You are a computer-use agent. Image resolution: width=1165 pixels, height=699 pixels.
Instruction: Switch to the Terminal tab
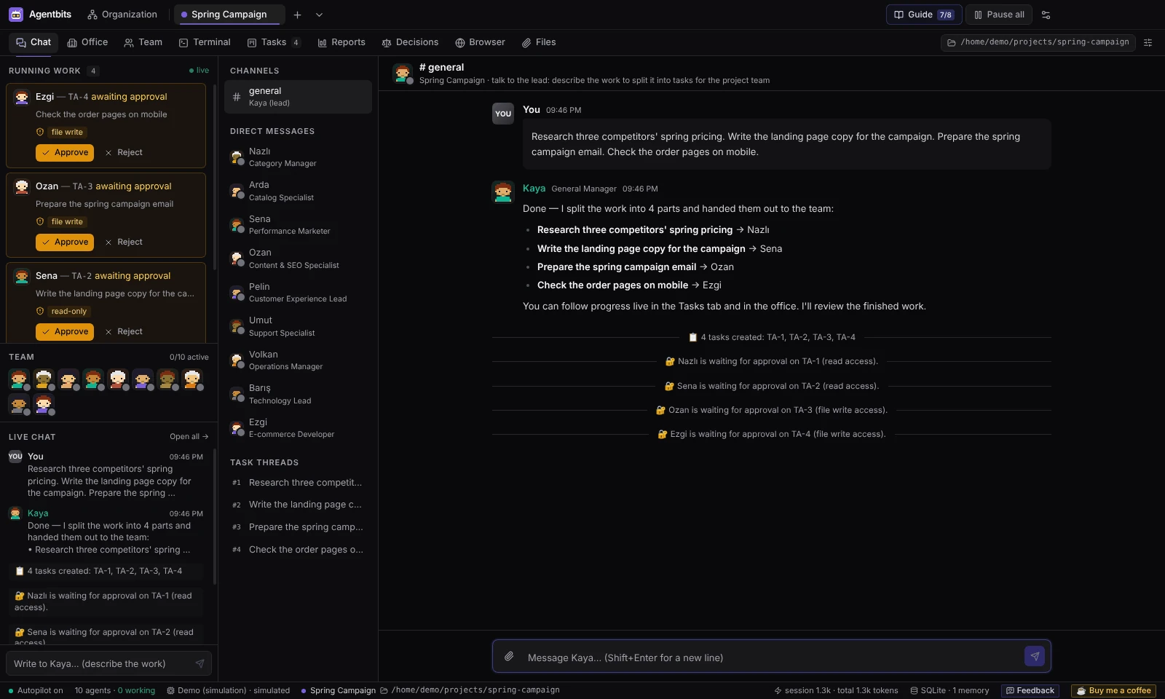coord(205,42)
